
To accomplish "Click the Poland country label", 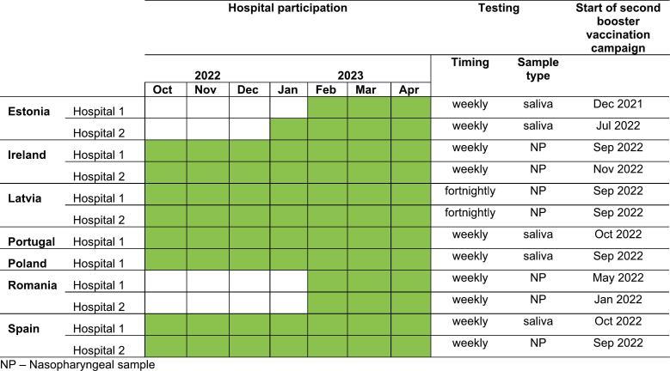I will point(28,262).
